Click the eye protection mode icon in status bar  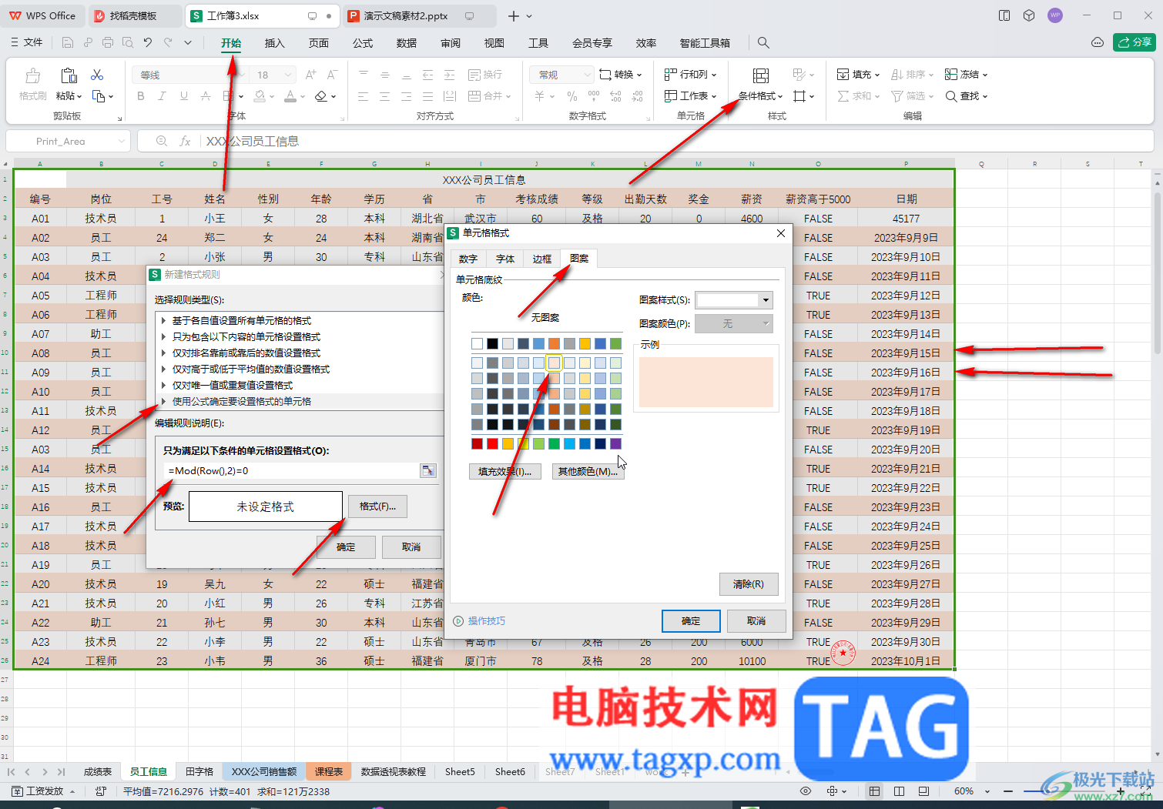pos(806,791)
